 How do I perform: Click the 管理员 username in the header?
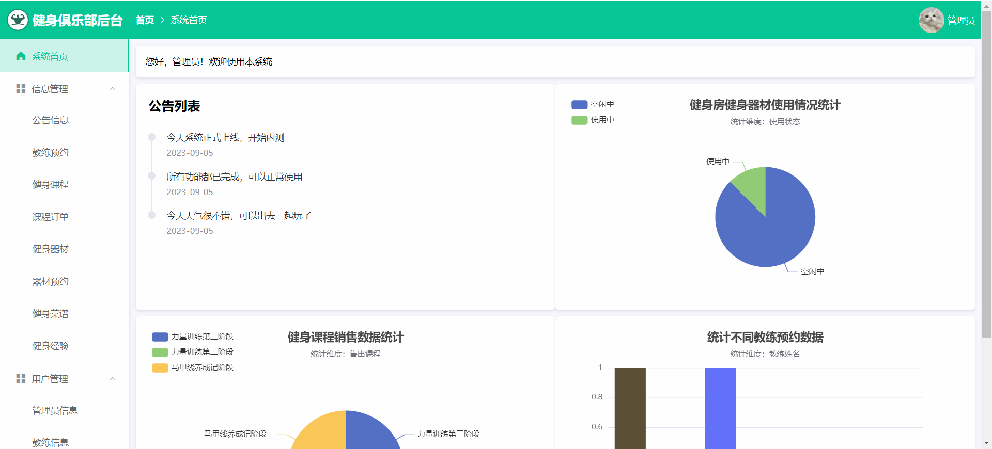(961, 20)
